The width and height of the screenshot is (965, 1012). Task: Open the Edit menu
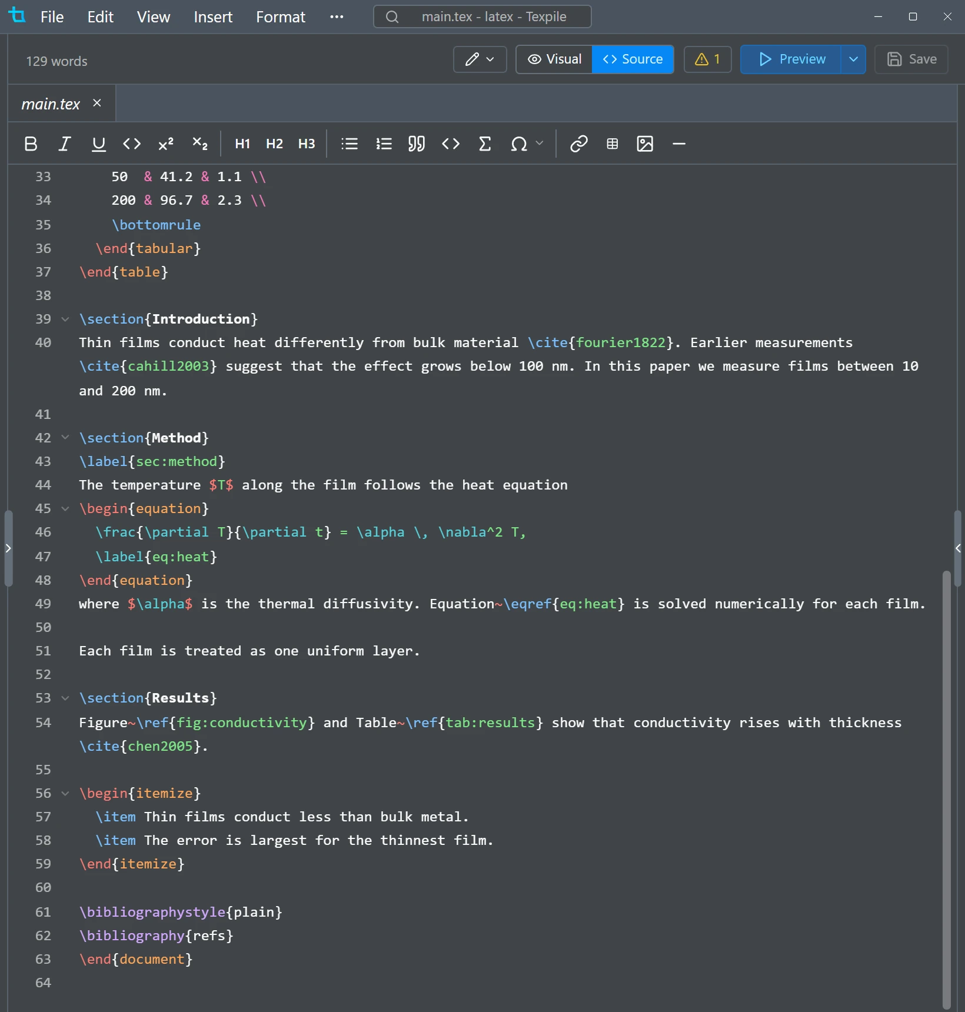[101, 16]
